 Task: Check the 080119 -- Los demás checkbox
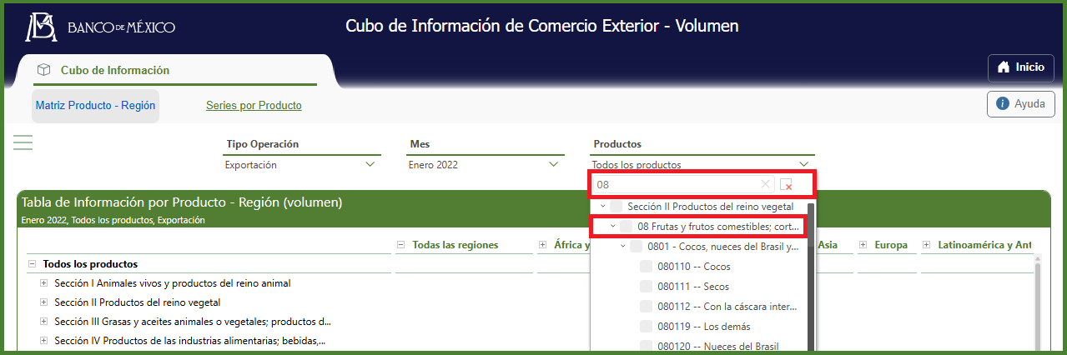(647, 327)
